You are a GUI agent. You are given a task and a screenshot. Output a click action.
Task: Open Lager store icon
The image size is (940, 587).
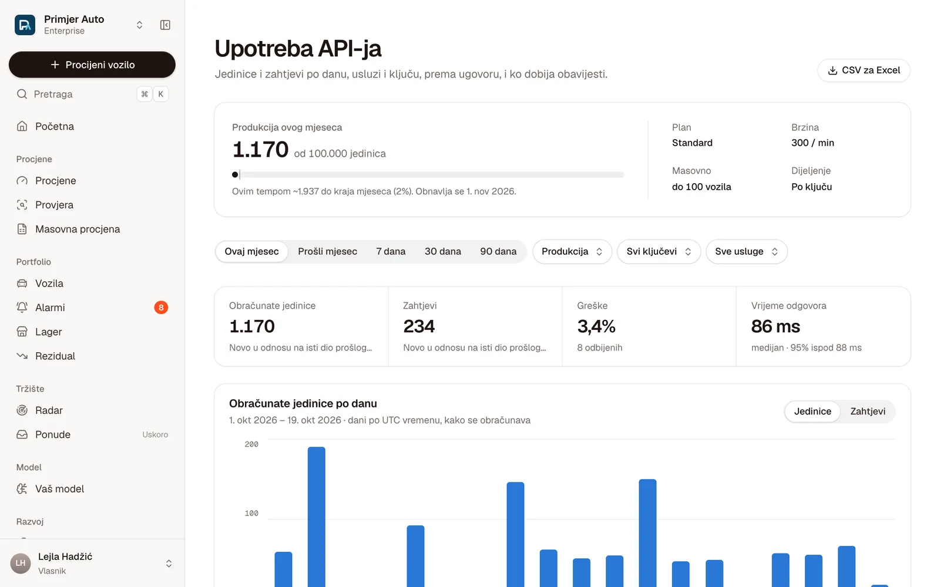click(x=22, y=332)
